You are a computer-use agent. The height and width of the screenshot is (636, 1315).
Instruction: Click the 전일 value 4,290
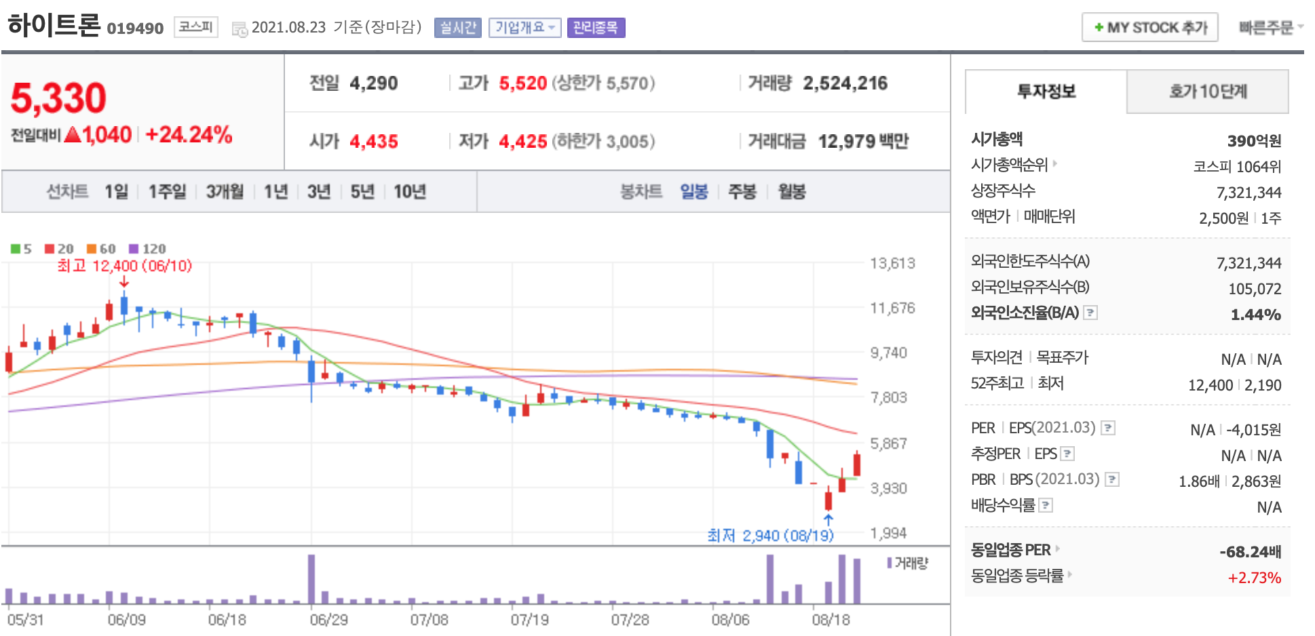click(373, 83)
